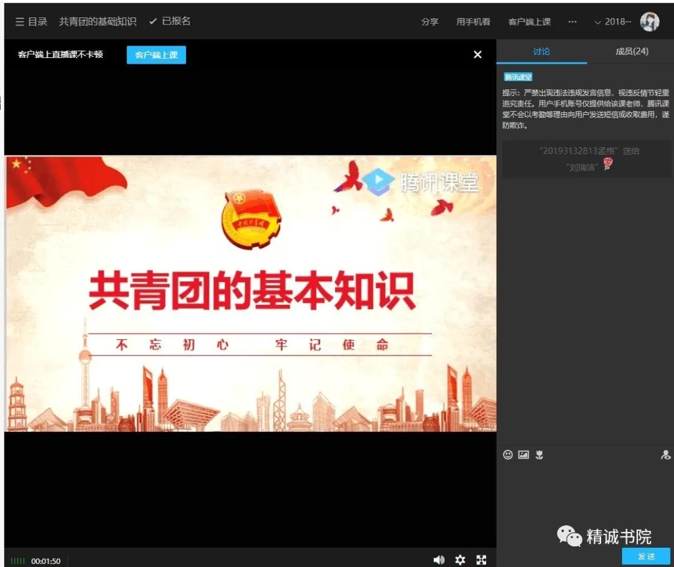Click the view-teacher-only icon in chat
The width and height of the screenshot is (674, 567).
pyautogui.click(x=665, y=455)
